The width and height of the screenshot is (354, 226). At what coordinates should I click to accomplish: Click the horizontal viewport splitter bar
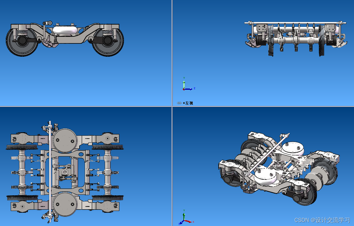pos(87,106)
